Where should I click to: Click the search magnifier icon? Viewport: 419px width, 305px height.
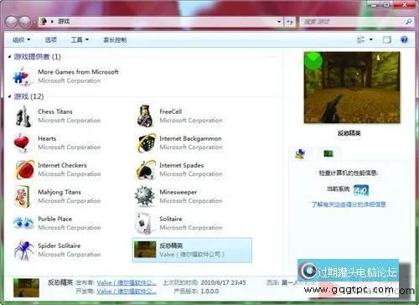408,21
